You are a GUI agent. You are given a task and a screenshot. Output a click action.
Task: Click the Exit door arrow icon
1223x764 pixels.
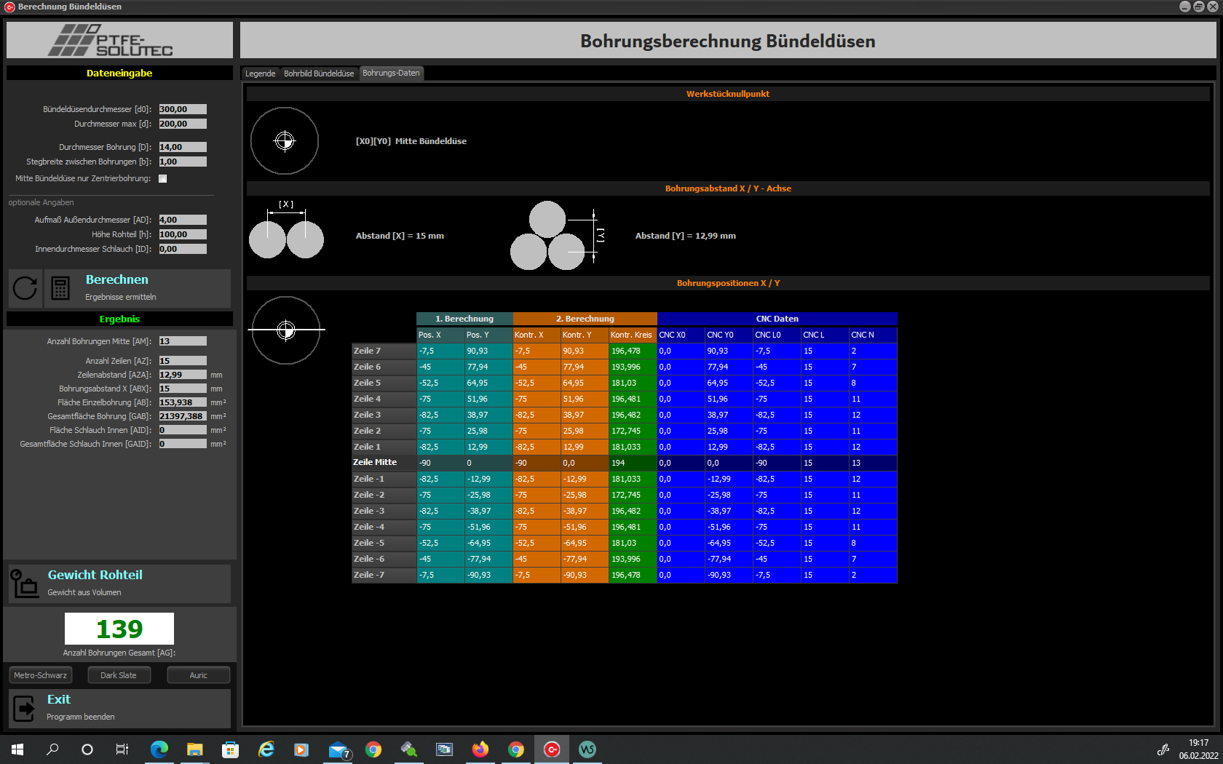pos(25,708)
